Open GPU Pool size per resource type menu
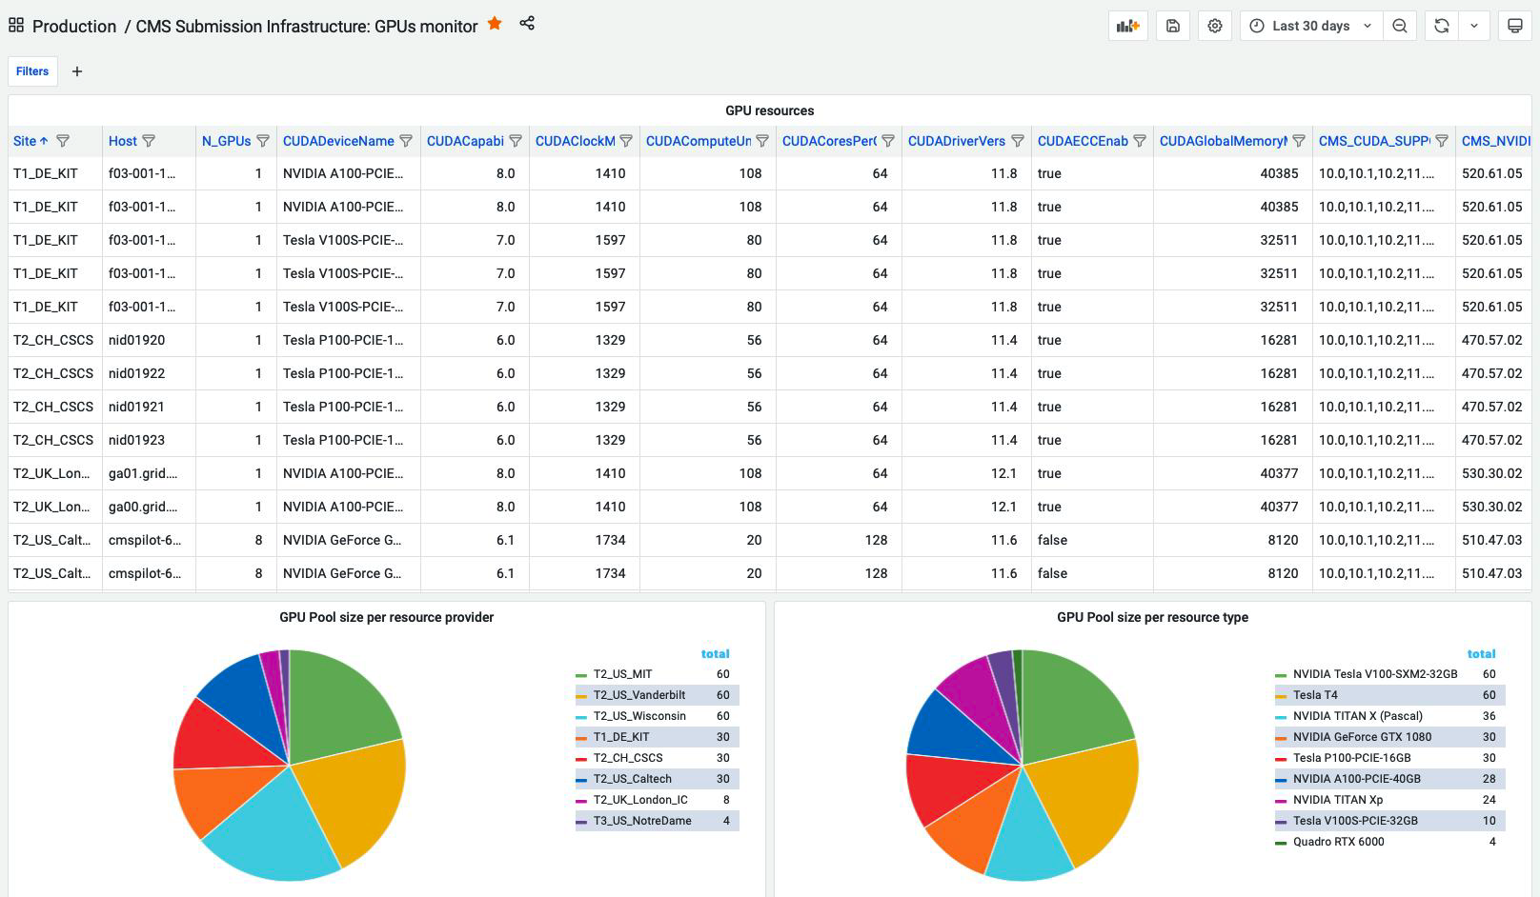Screen dimensions: 1540x897 click(1153, 617)
